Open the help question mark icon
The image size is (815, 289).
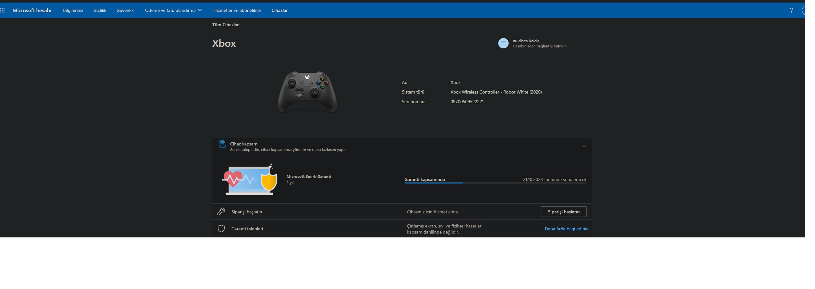tap(791, 10)
